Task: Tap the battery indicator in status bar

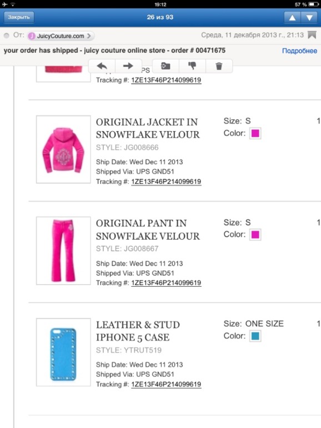Action: coord(314,4)
